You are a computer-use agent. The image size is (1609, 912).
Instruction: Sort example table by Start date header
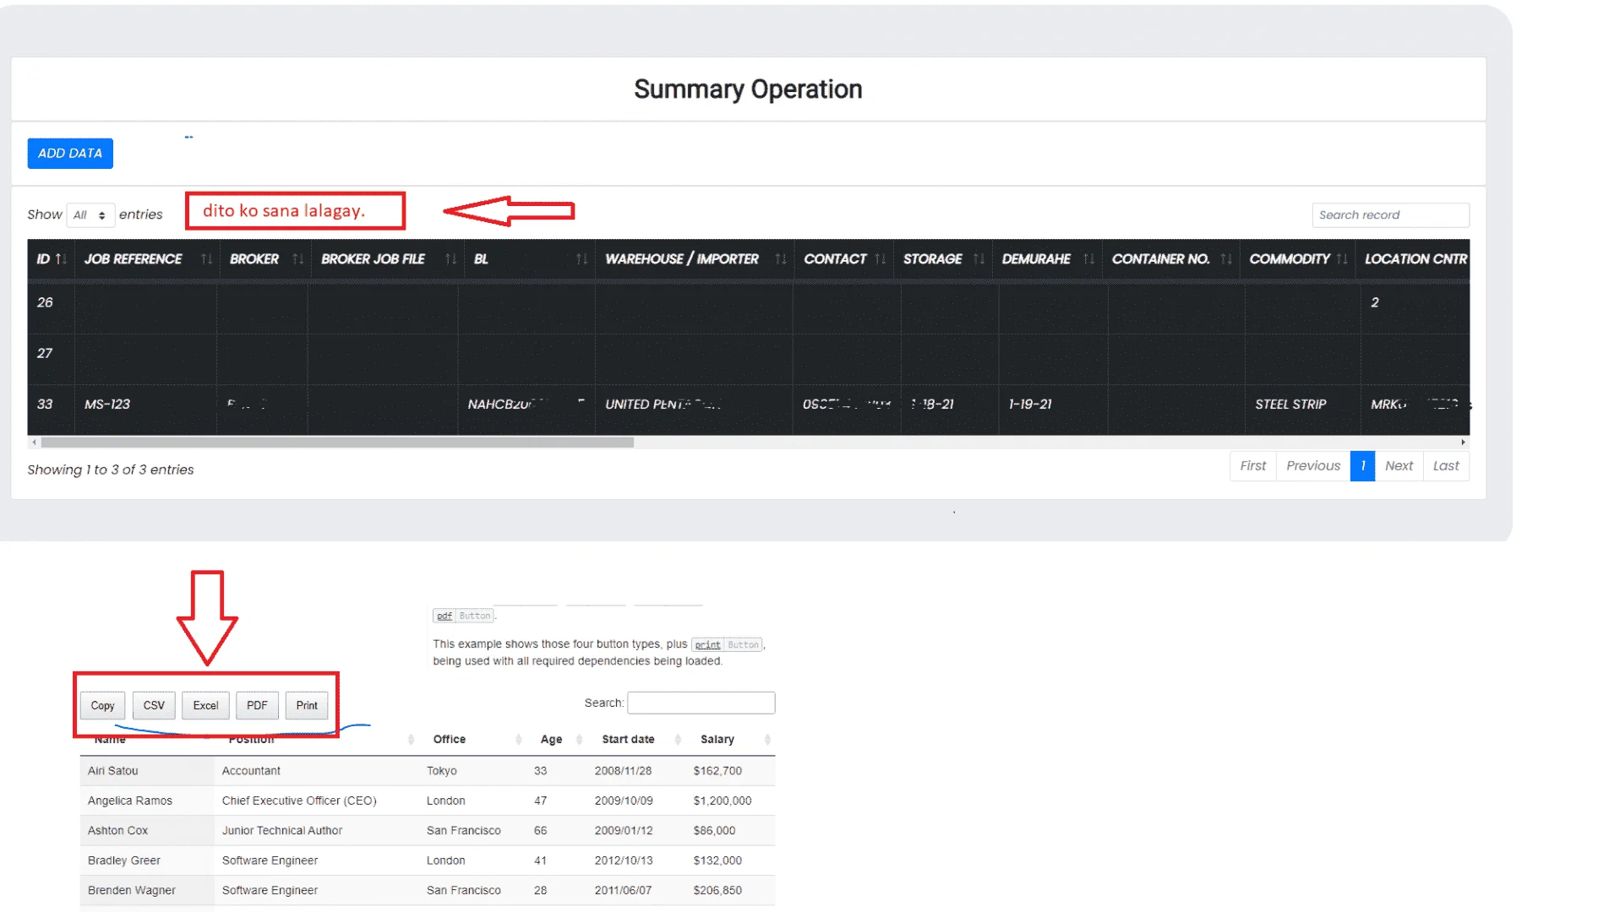click(628, 740)
